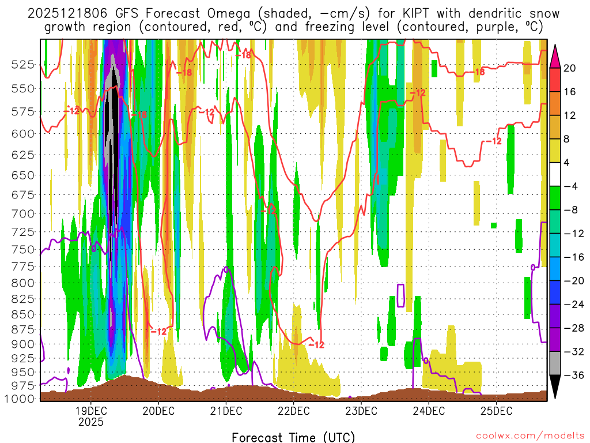The height and width of the screenshot is (443, 590).
Task: Pick the white -4-to-4 colorbar segment
Action: [x=555, y=174]
